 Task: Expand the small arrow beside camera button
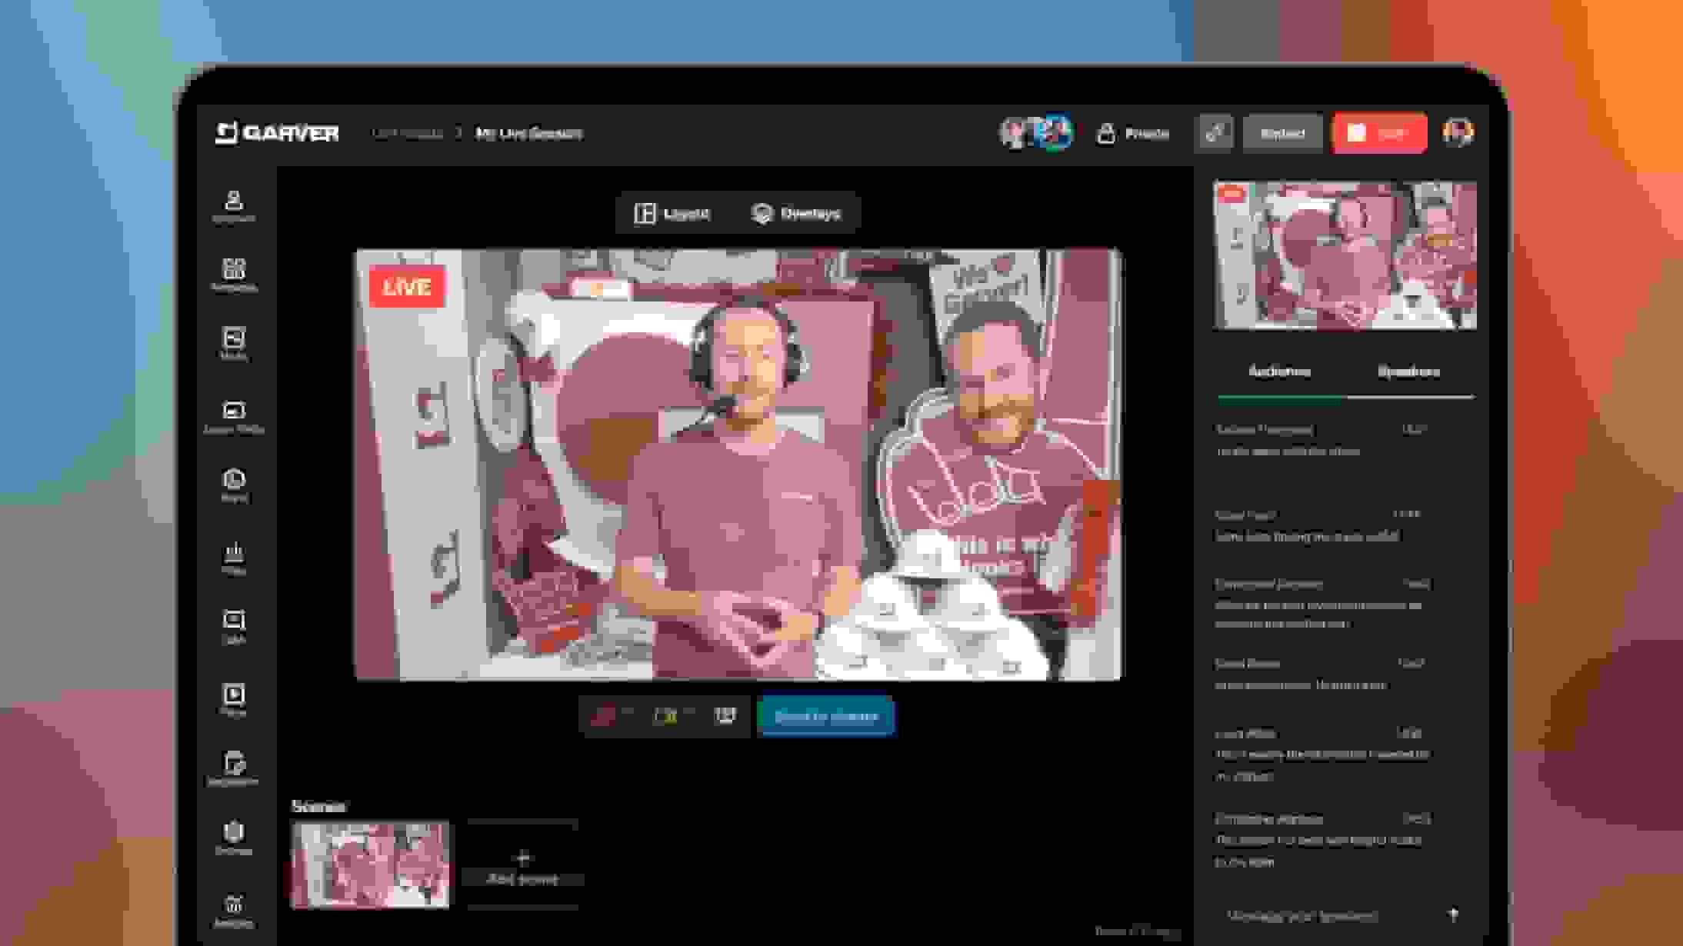click(689, 712)
